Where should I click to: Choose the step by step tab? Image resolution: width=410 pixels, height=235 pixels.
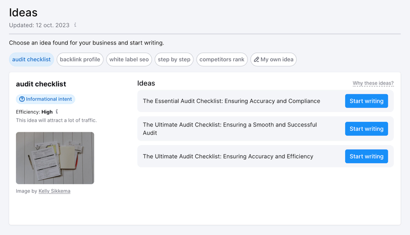coord(174,59)
